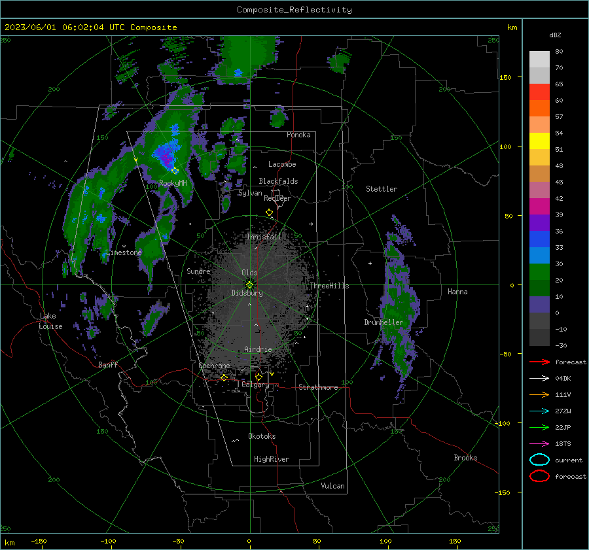Click the Strathmore city label
The image size is (589, 550).
coord(318,387)
